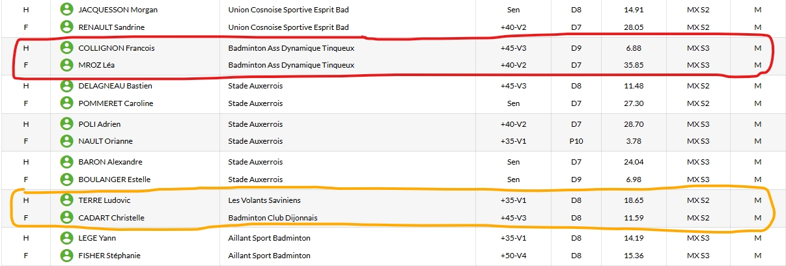This screenshot has height=266, width=786.
Task: Click the player name CADART Christelle
Action: tap(111, 217)
